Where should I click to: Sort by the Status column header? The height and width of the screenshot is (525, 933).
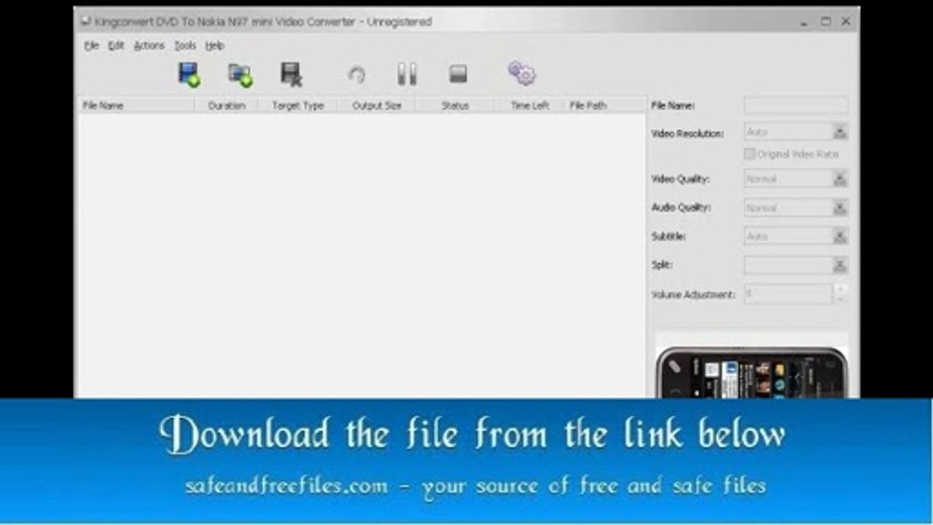pyautogui.click(x=455, y=106)
